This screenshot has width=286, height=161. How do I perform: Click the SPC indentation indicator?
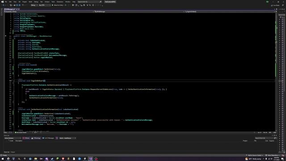(270, 132)
